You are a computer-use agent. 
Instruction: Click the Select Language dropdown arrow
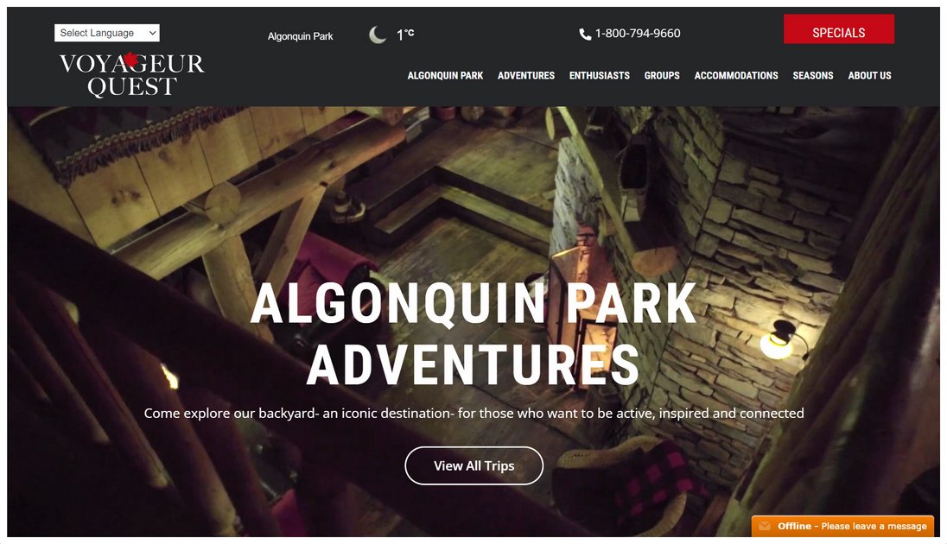coord(153,33)
